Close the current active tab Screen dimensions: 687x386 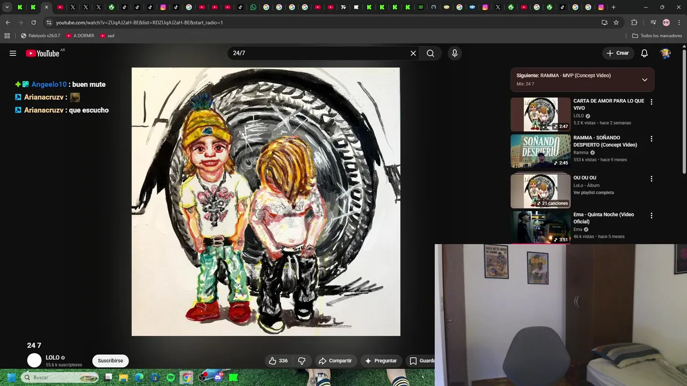(46, 7)
